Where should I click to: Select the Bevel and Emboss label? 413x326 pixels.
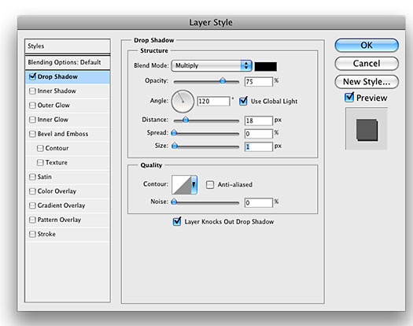tap(63, 134)
